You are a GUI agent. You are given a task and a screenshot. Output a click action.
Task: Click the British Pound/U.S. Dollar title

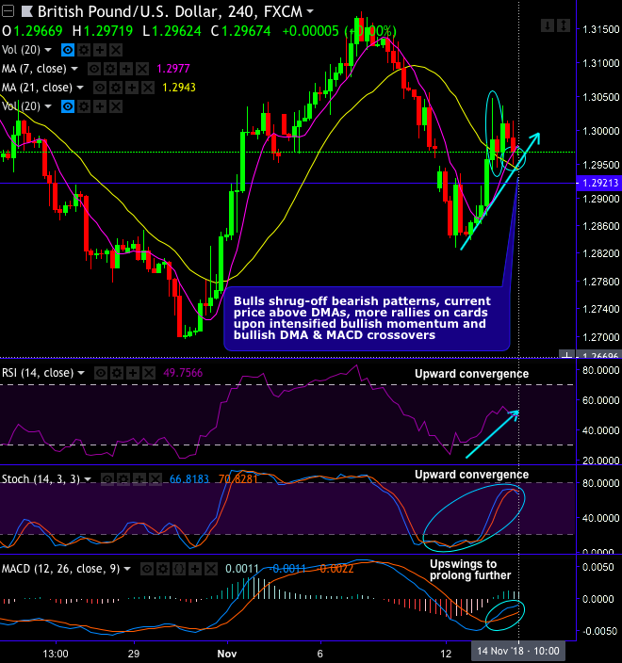(x=128, y=11)
